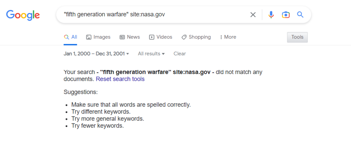The image size is (351, 142).
Task: Focus the search query text field
Action: point(155,15)
